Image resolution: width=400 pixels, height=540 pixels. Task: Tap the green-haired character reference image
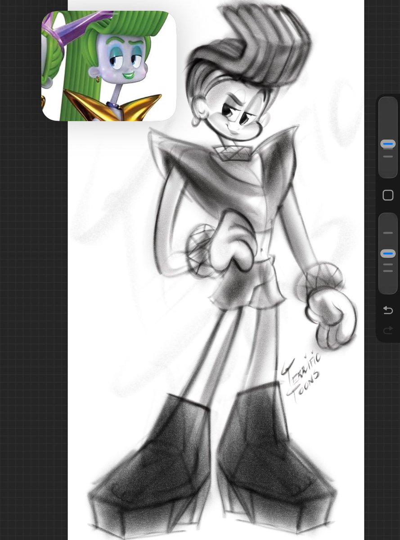point(109,66)
